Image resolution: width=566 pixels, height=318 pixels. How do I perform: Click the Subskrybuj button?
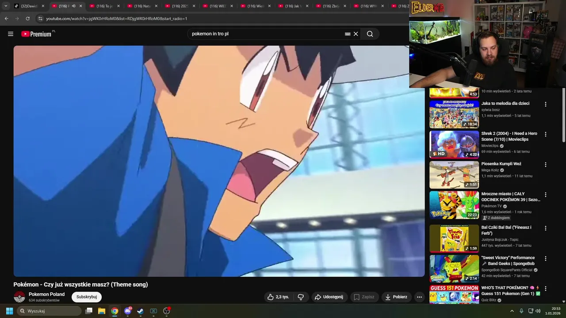pyautogui.click(x=87, y=297)
